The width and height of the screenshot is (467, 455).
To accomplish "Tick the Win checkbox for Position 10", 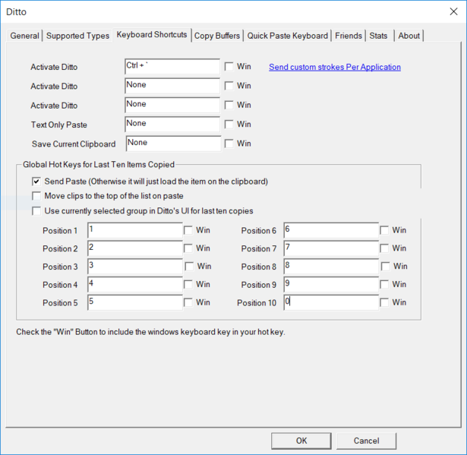I will click(384, 303).
